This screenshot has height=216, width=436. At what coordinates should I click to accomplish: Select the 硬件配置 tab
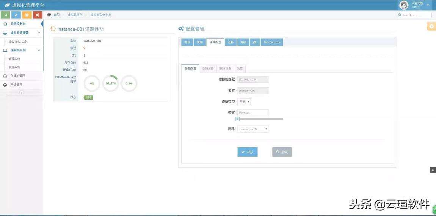(x=215, y=42)
